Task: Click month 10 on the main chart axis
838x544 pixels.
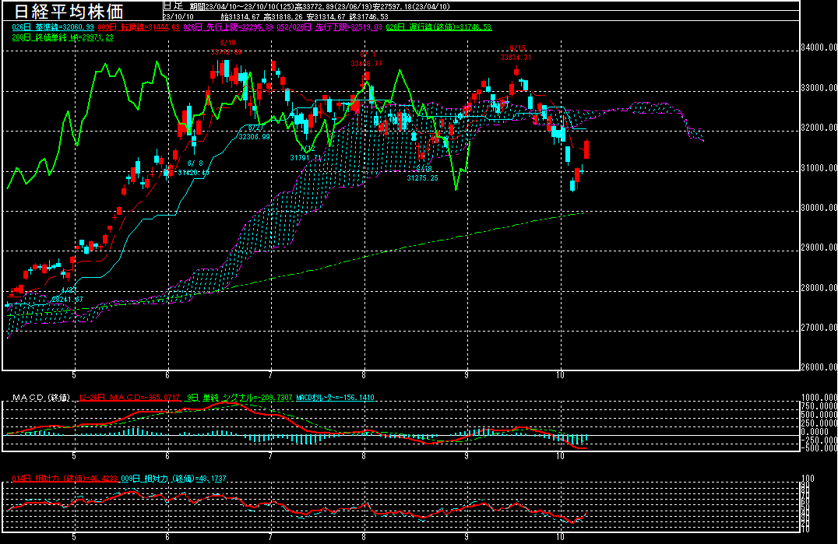Action: (560, 375)
